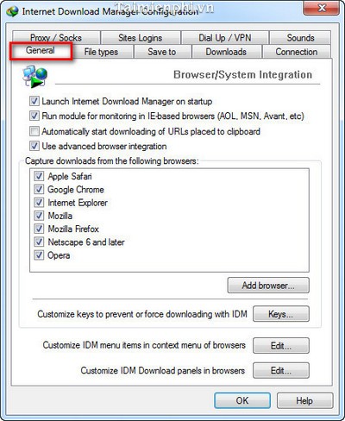This screenshot has height=421, width=345.
Task: Uncheck Opera in browser list
Action: pos(39,255)
